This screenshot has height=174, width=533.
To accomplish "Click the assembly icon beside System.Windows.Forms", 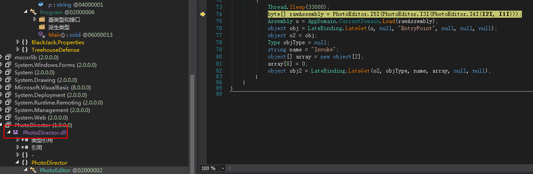I will (x=8, y=65).
